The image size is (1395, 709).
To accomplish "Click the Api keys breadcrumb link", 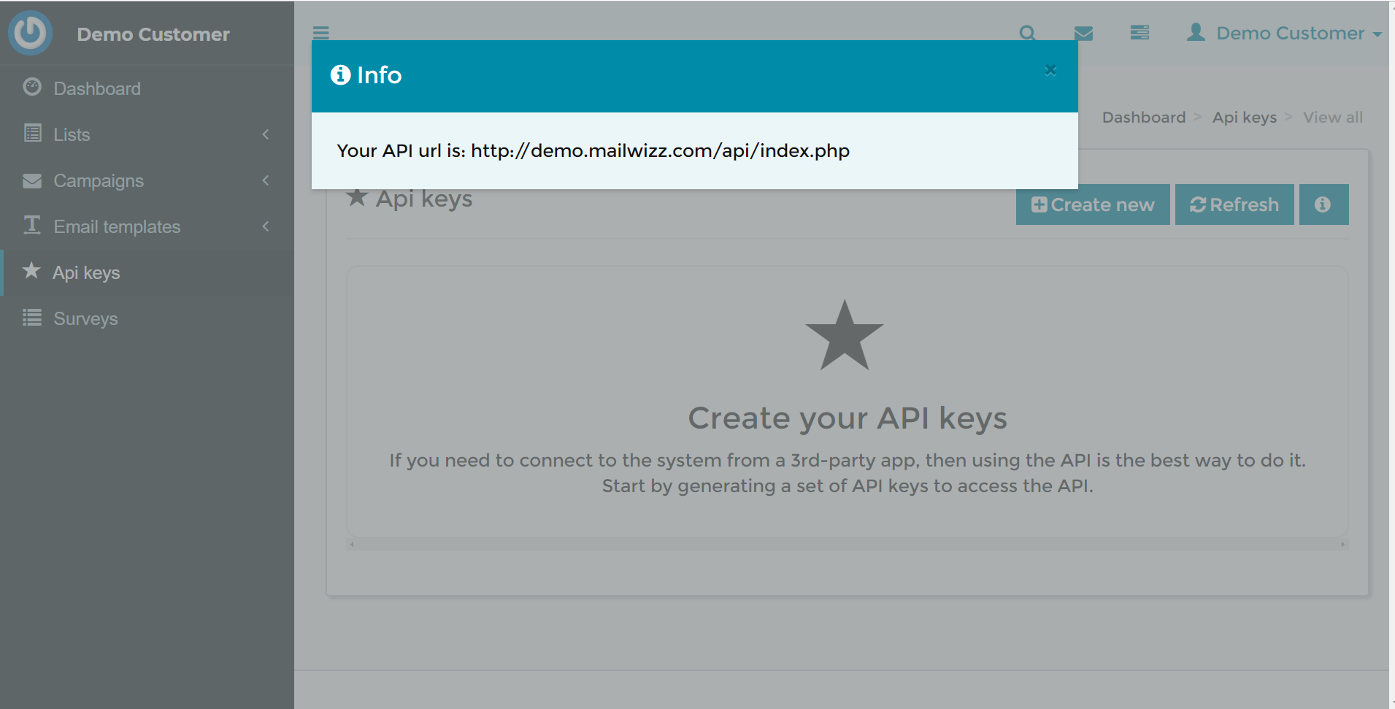I will [x=1245, y=118].
